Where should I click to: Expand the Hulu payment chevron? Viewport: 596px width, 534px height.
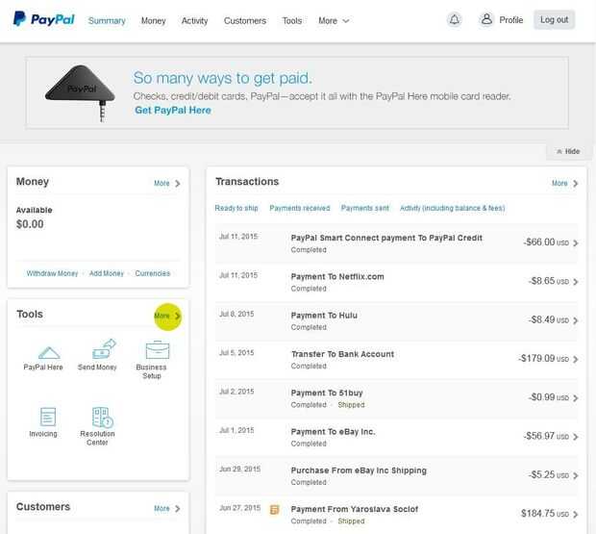pos(576,320)
